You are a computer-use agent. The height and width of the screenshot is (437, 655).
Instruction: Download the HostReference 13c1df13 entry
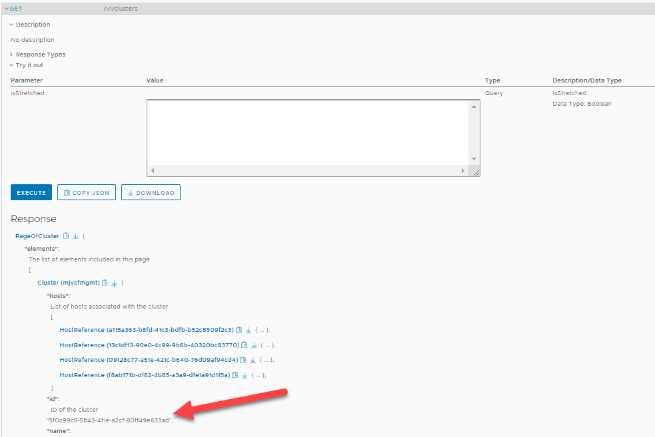pyautogui.click(x=254, y=345)
